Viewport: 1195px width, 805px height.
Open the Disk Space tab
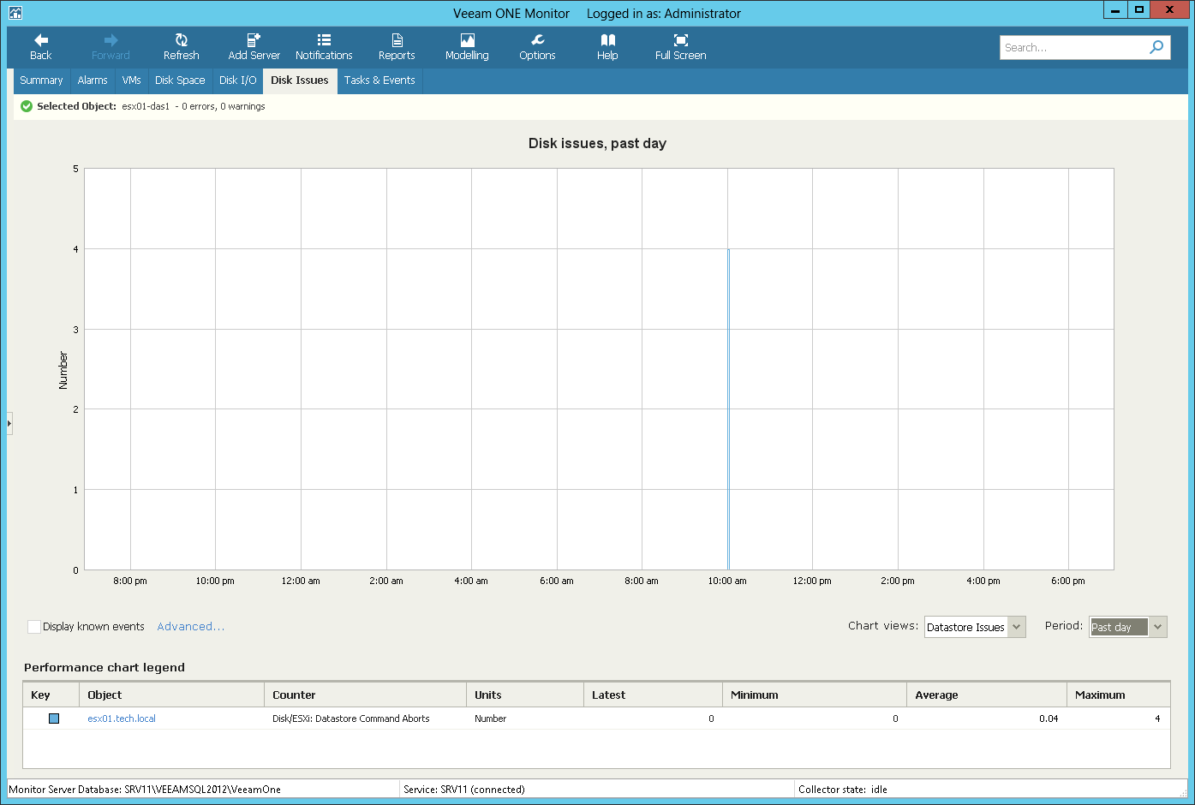pos(180,80)
